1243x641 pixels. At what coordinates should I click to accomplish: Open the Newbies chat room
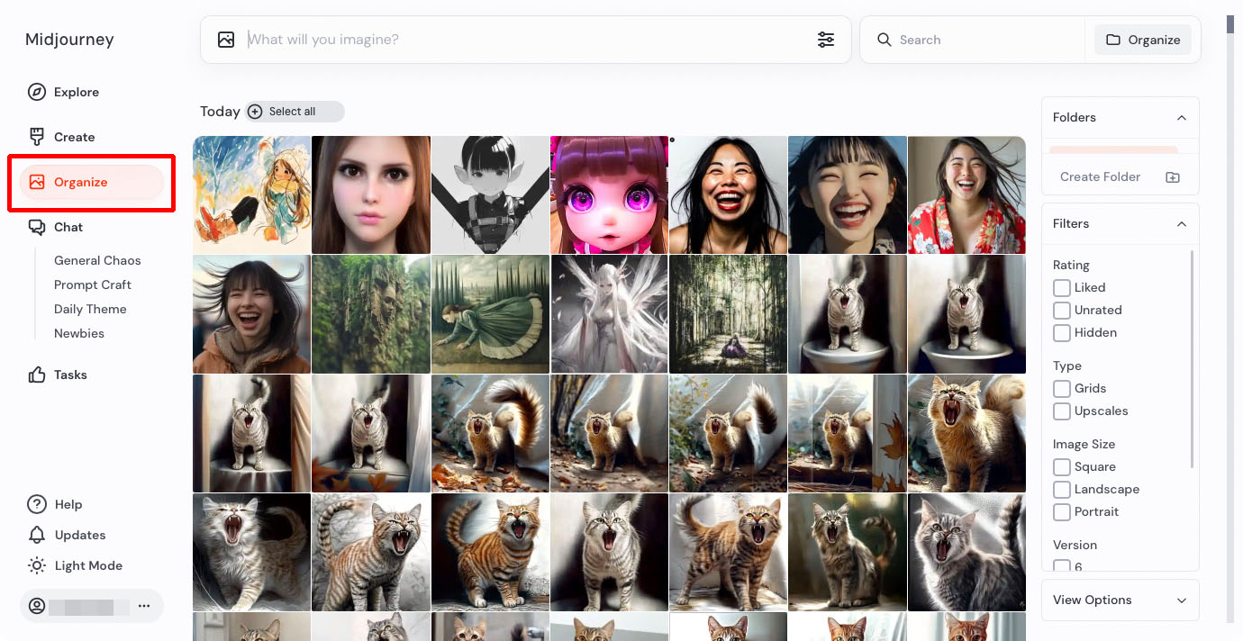coord(79,333)
